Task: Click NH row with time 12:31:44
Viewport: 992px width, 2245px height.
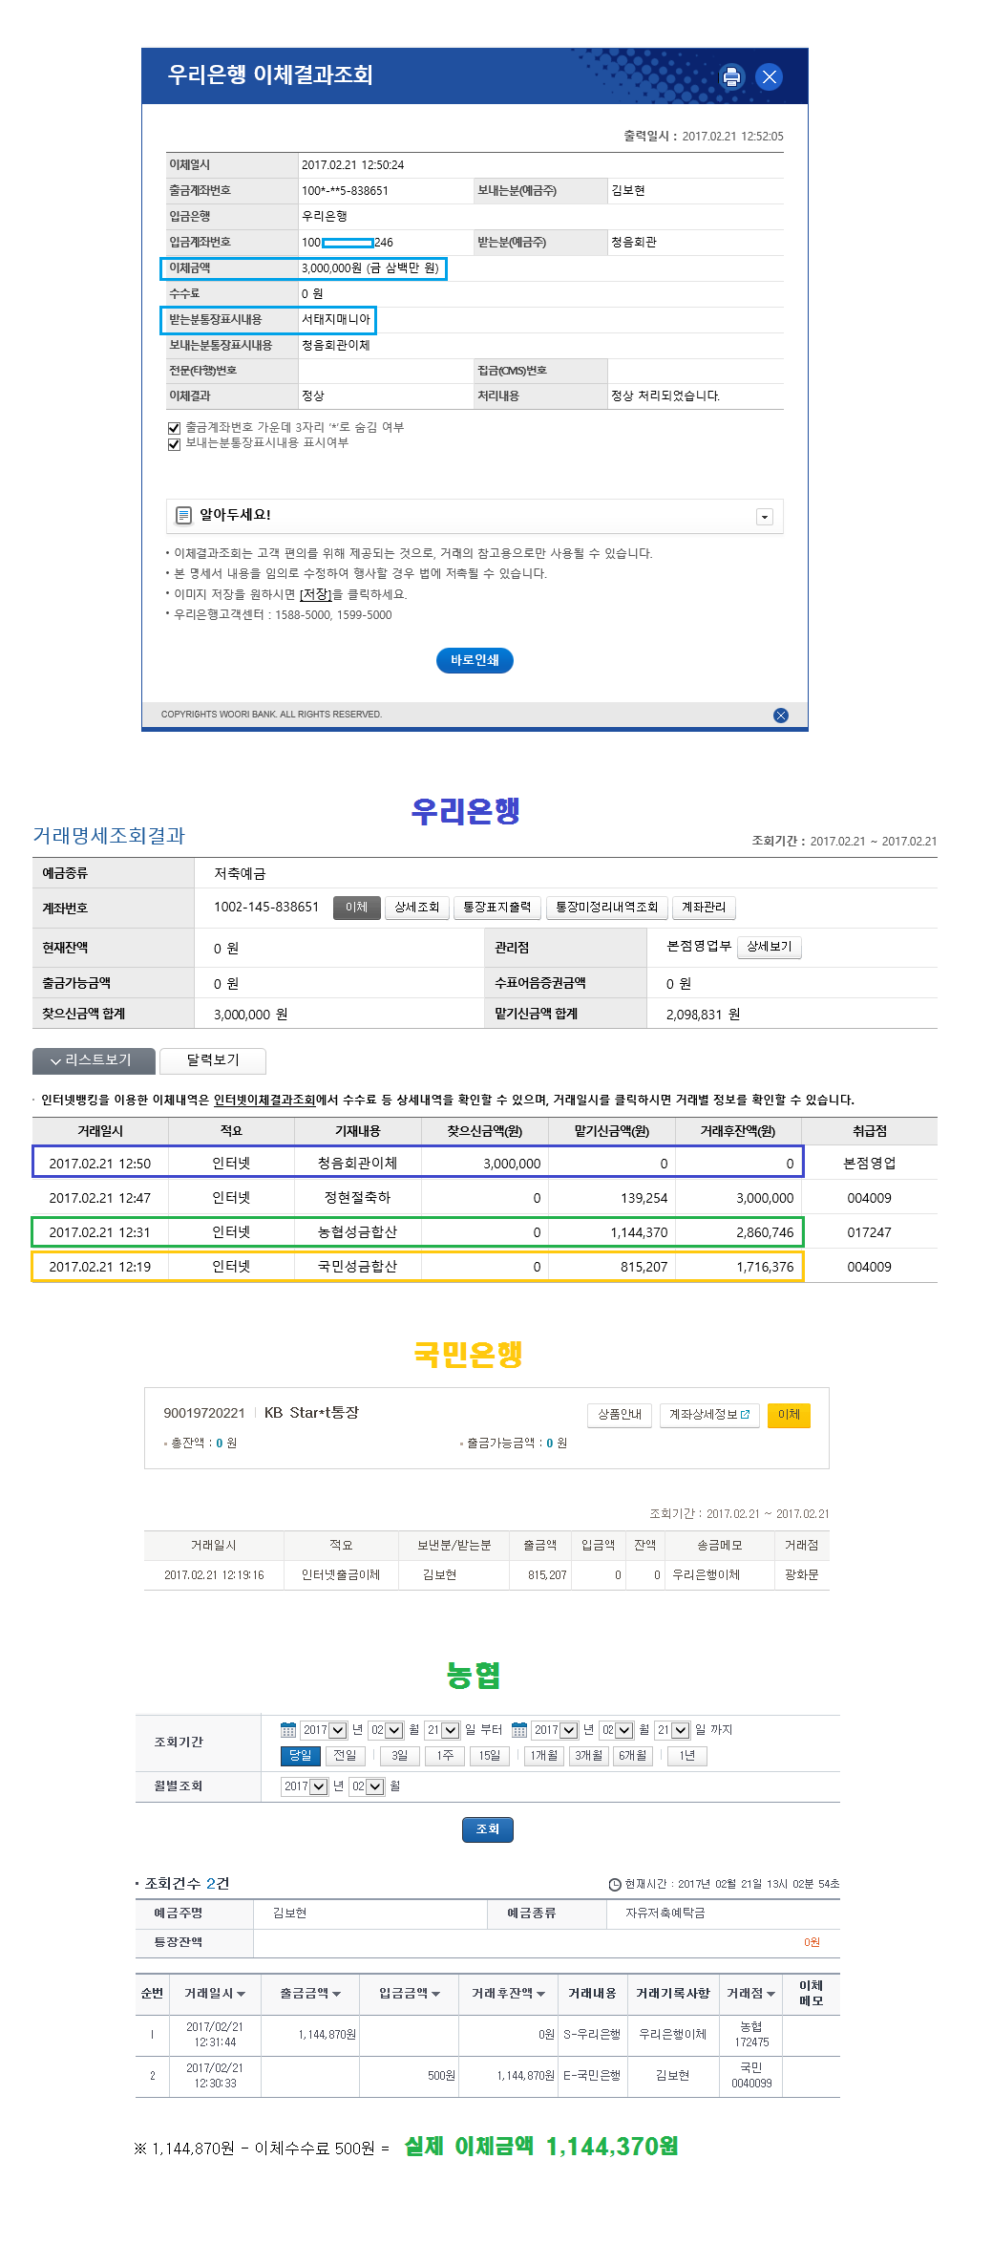Action: click(488, 2035)
